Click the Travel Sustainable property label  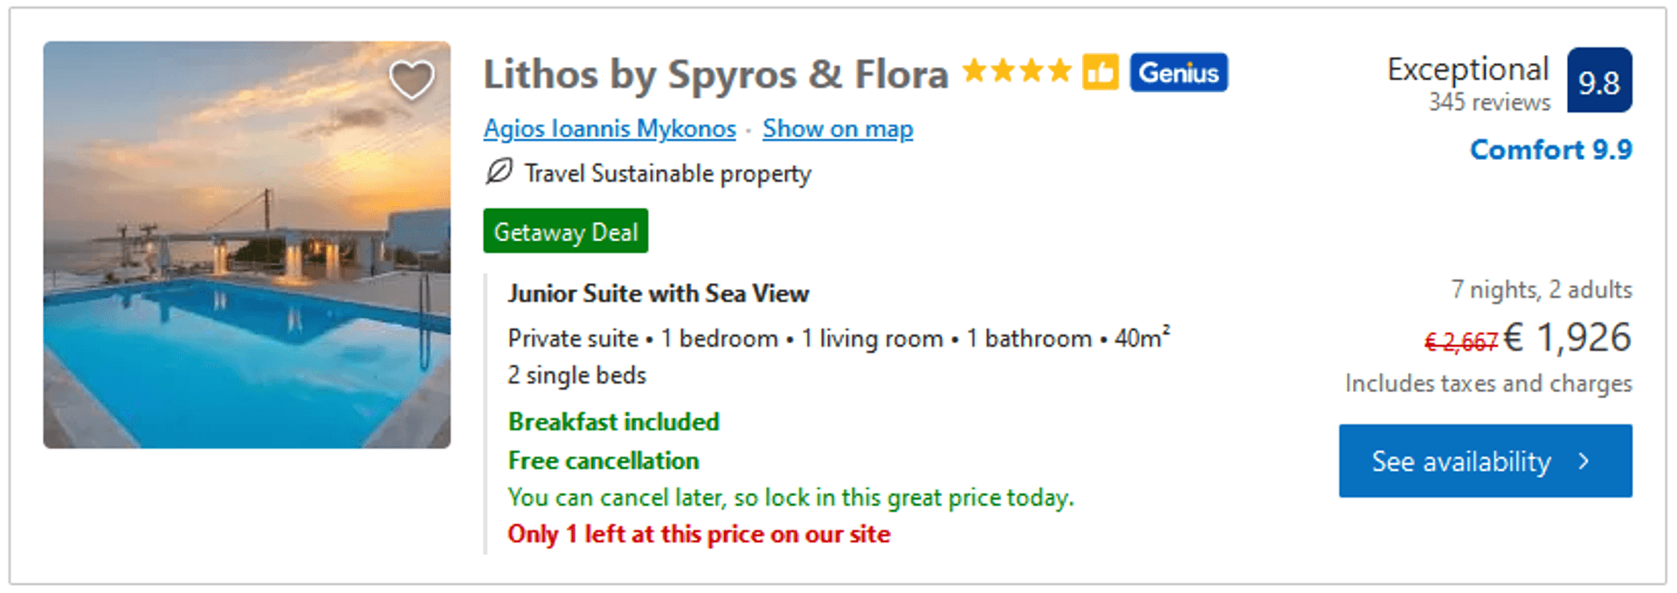coord(667,174)
